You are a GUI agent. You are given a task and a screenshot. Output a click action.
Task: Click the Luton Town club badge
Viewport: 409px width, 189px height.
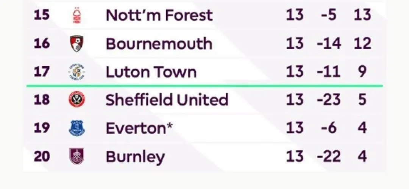(x=76, y=72)
